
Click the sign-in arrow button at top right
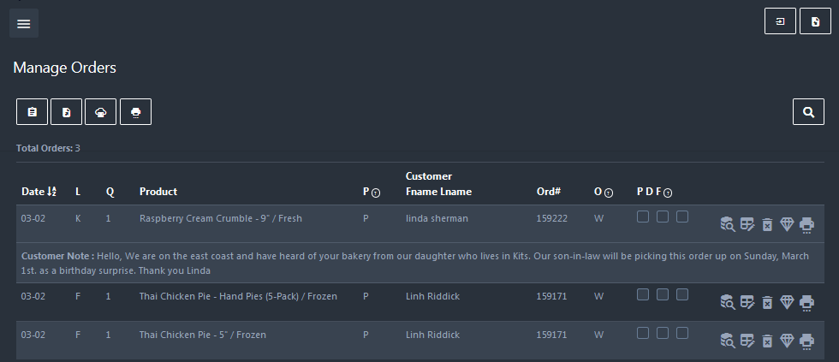(780, 21)
